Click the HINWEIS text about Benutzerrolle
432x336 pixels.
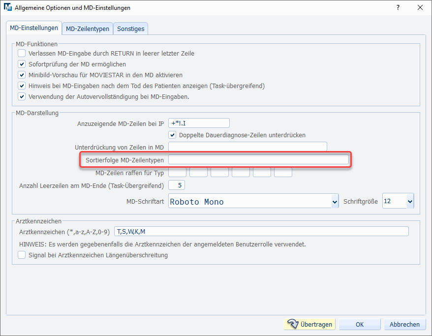click(162, 244)
